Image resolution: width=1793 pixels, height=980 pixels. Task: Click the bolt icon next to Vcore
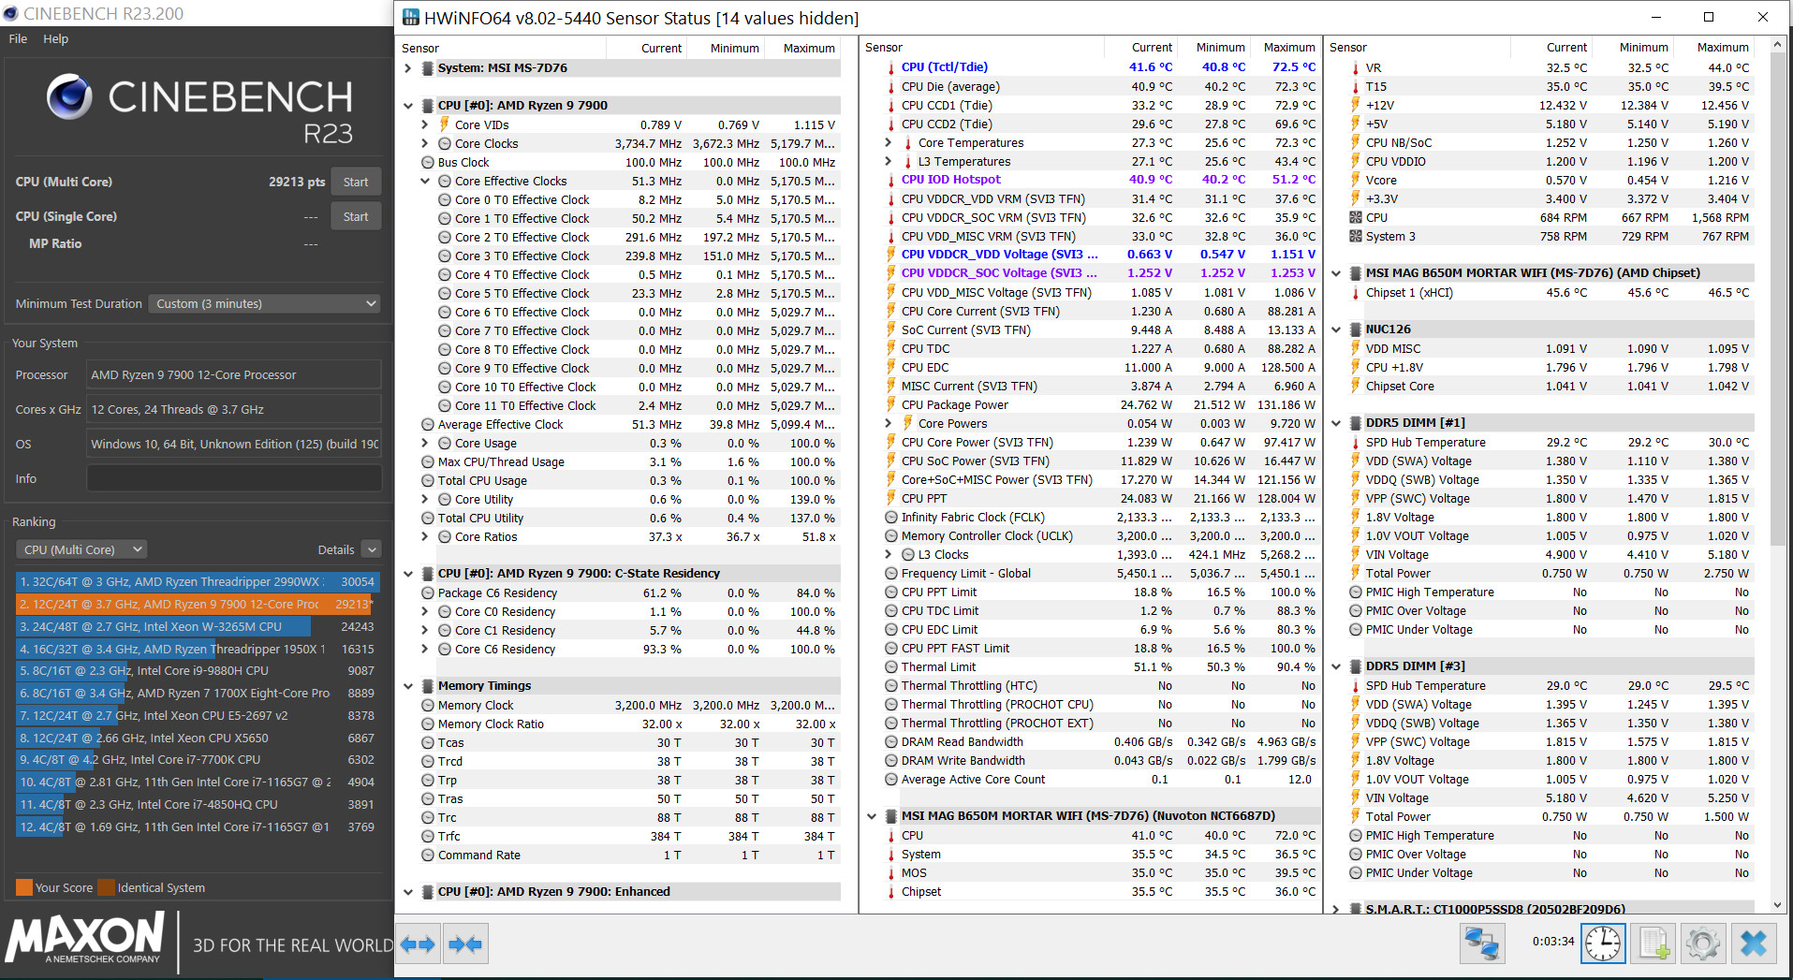pyautogui.click(x=1355, y=180)
